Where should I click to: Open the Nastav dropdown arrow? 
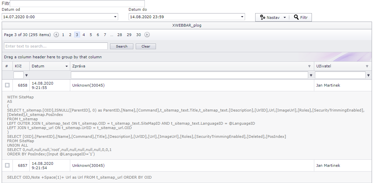pos(285,18)
